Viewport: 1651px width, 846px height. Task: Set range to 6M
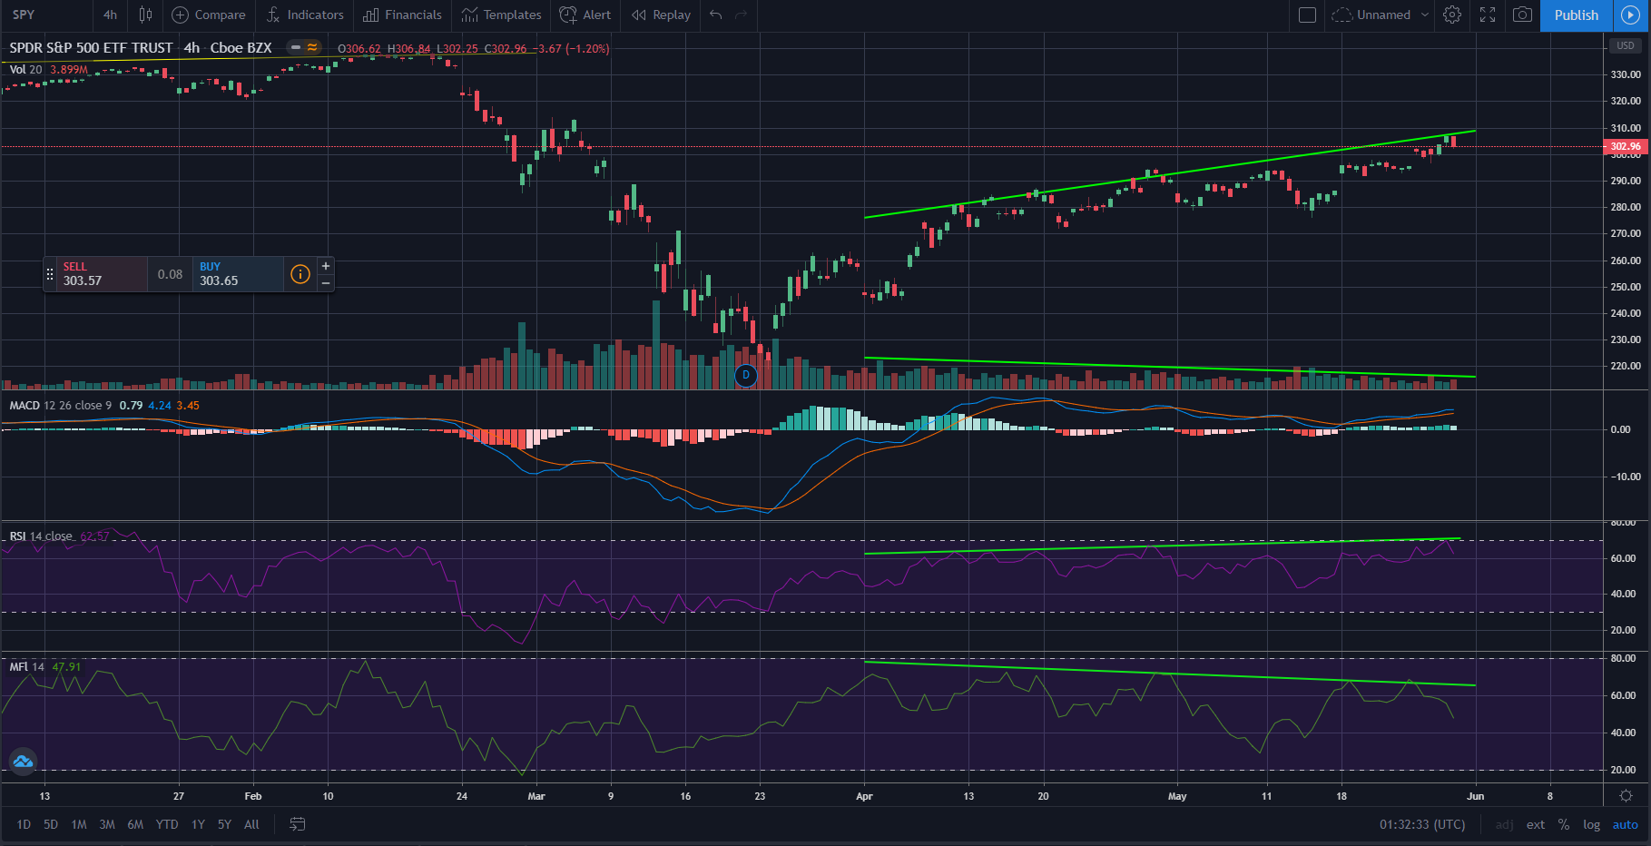(x=135, y=824)
